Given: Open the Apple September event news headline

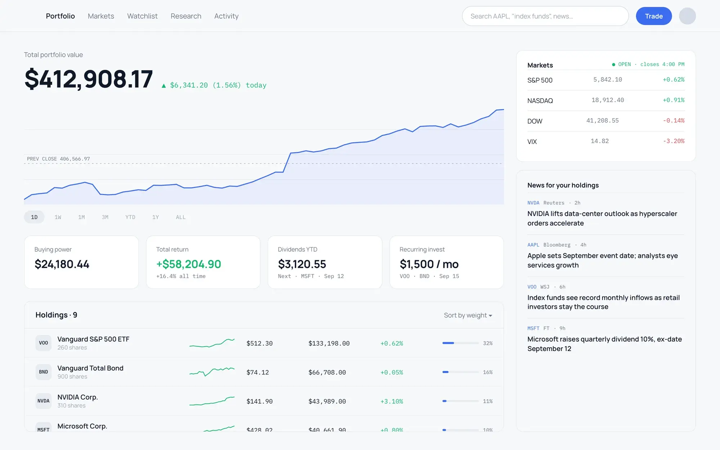Looking at the screenshot, I should click(x=602, y=260).
